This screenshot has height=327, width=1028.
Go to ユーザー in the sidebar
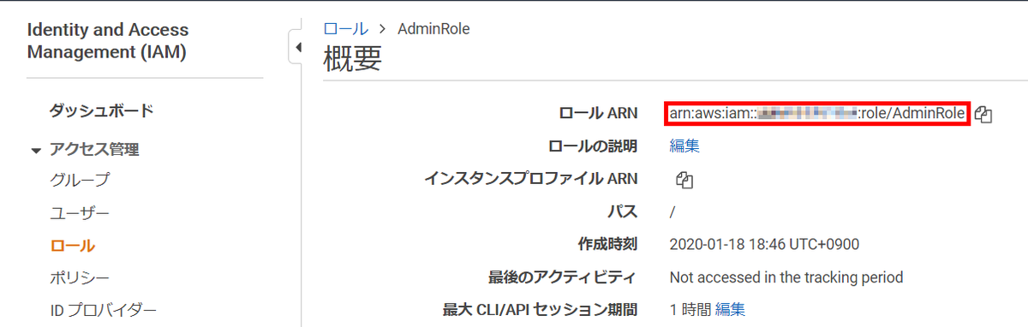coord(80,212)
